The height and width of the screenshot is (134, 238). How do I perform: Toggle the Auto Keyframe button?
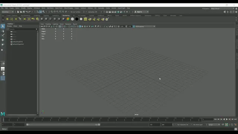tap(226, 125)
